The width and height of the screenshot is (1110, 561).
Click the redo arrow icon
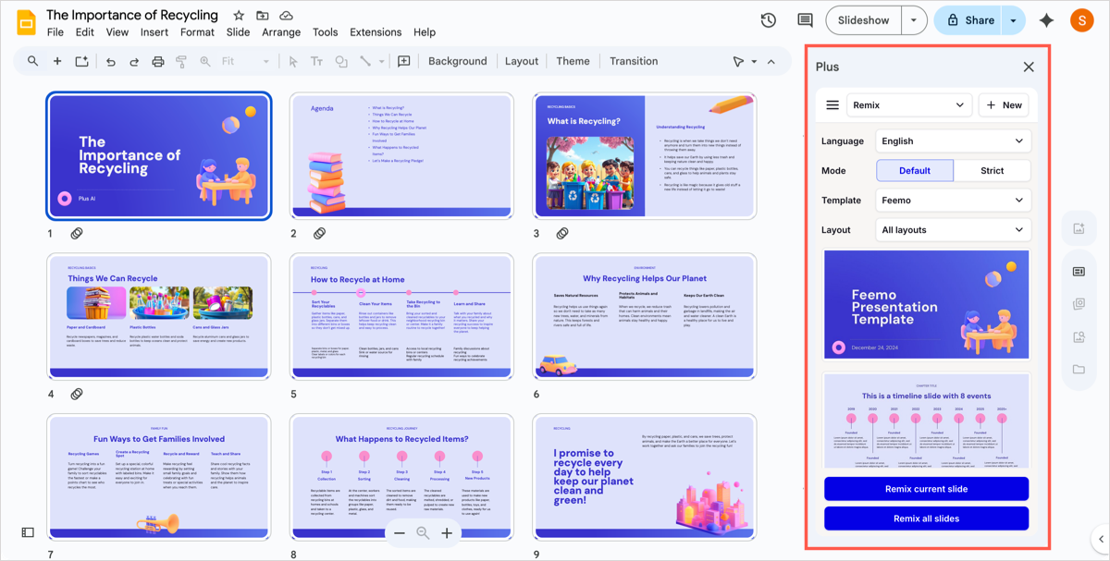coord(134,61)
